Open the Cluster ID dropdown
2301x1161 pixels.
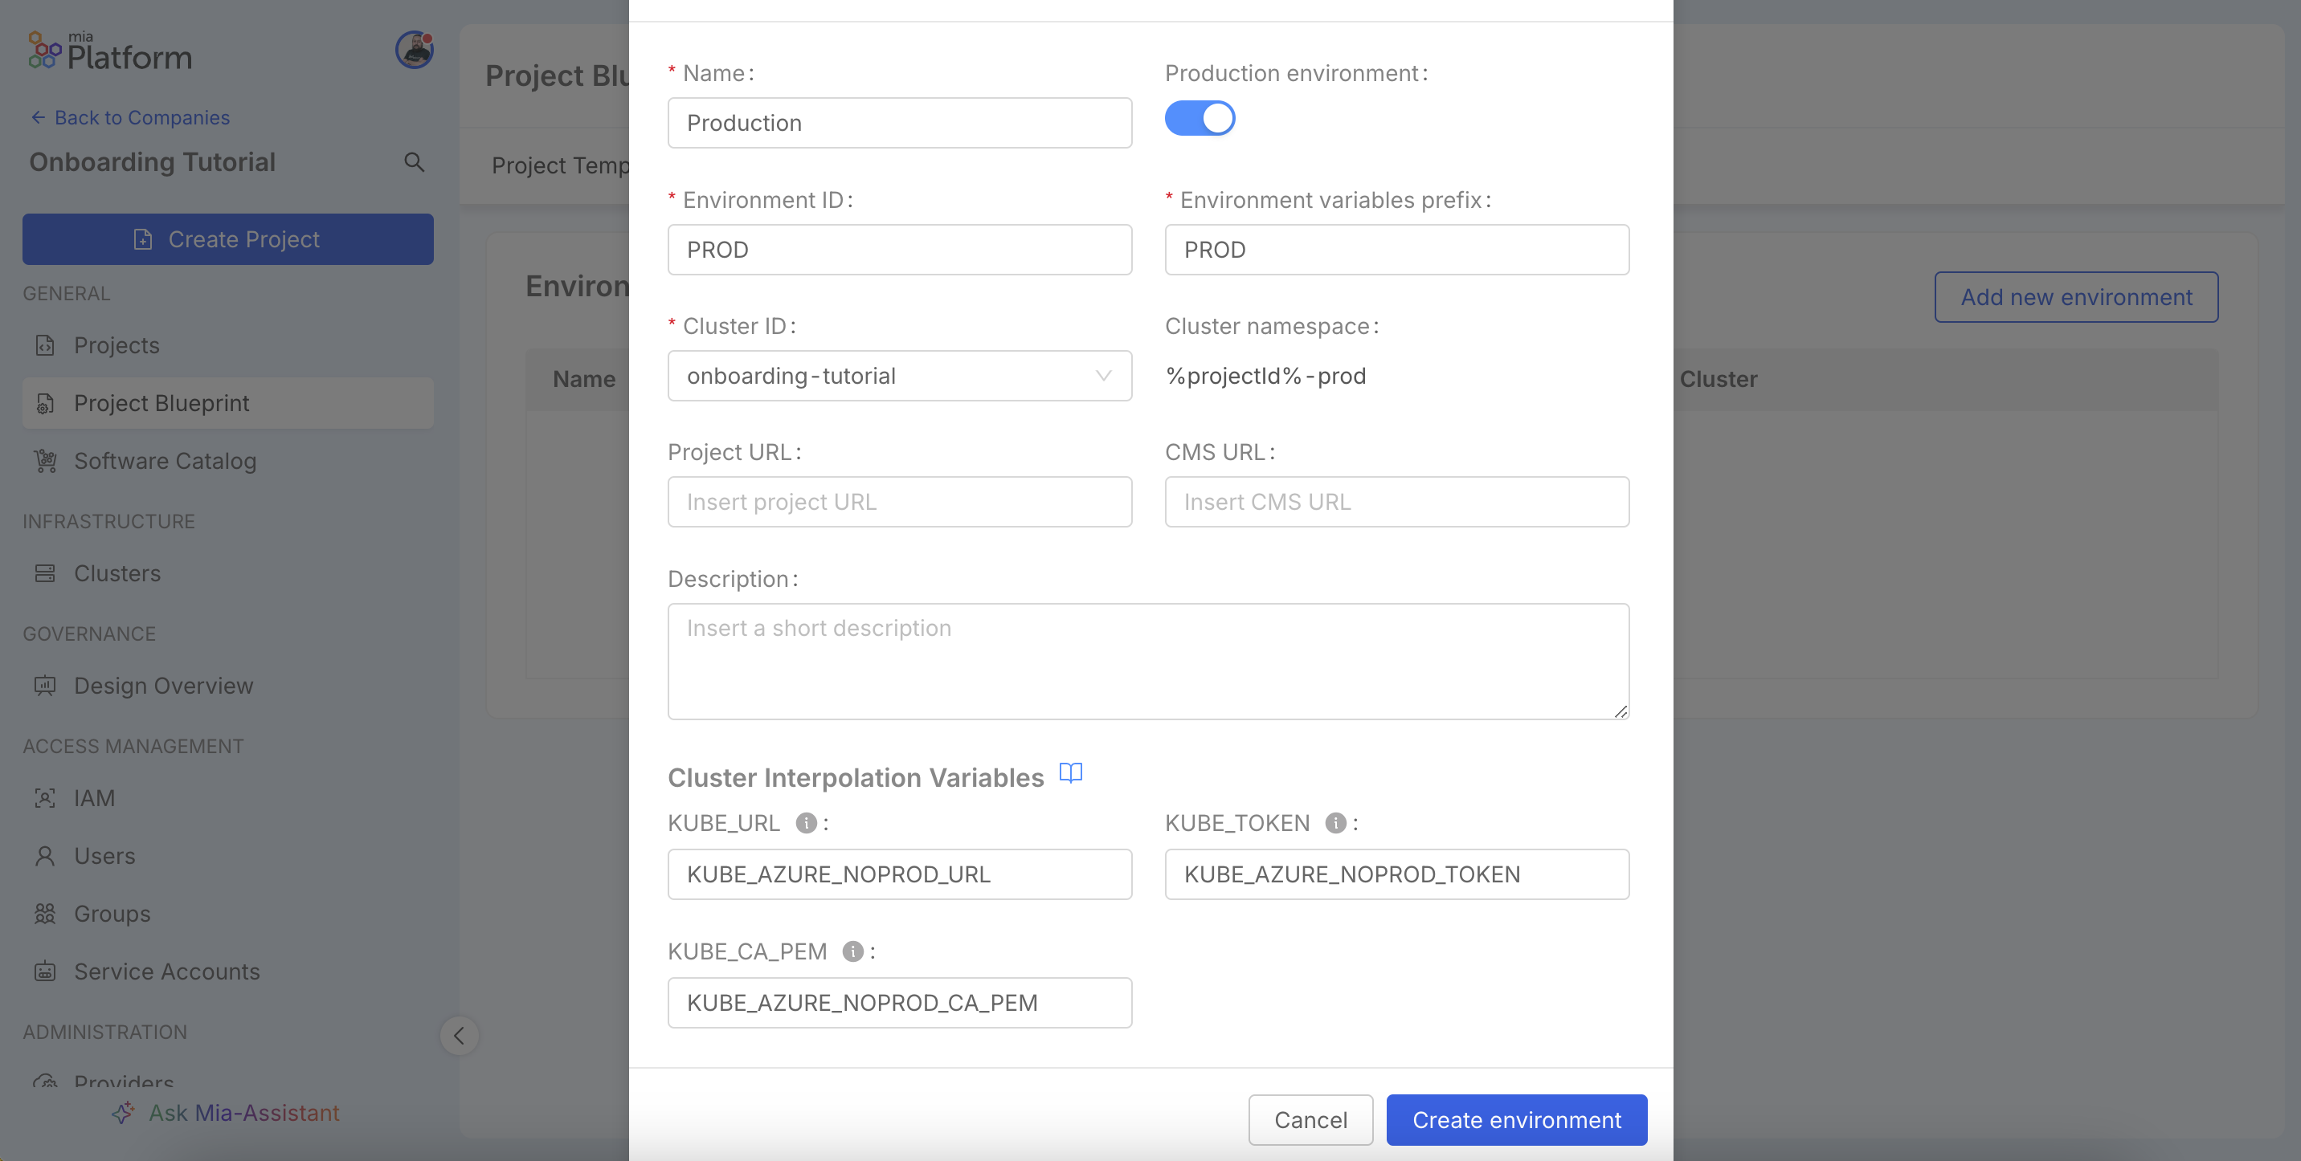point(900,376)
